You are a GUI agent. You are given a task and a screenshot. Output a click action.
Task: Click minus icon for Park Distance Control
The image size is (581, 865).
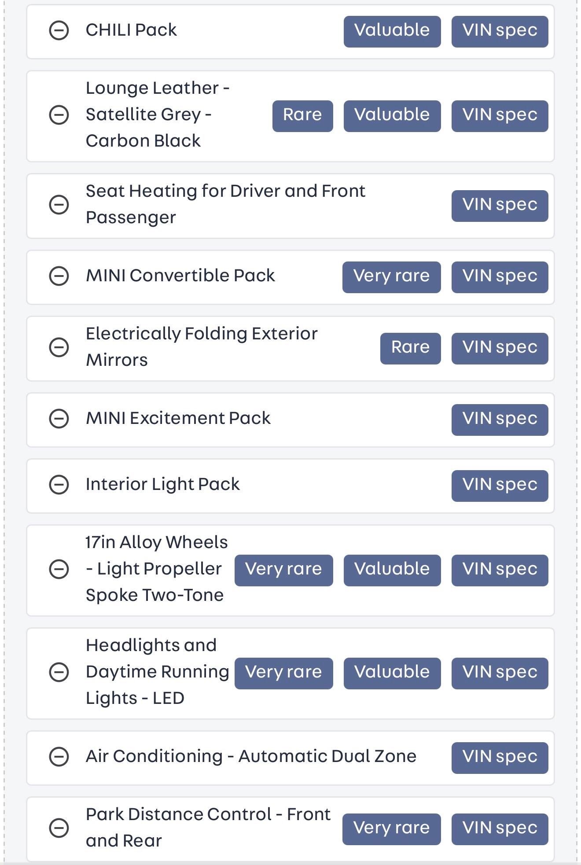[59, 828]
